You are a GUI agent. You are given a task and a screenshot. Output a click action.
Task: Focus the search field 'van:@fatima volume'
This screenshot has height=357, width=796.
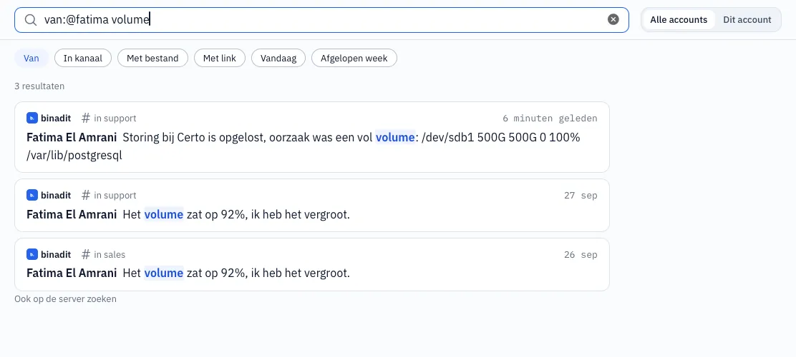click(x=321, y=20)
